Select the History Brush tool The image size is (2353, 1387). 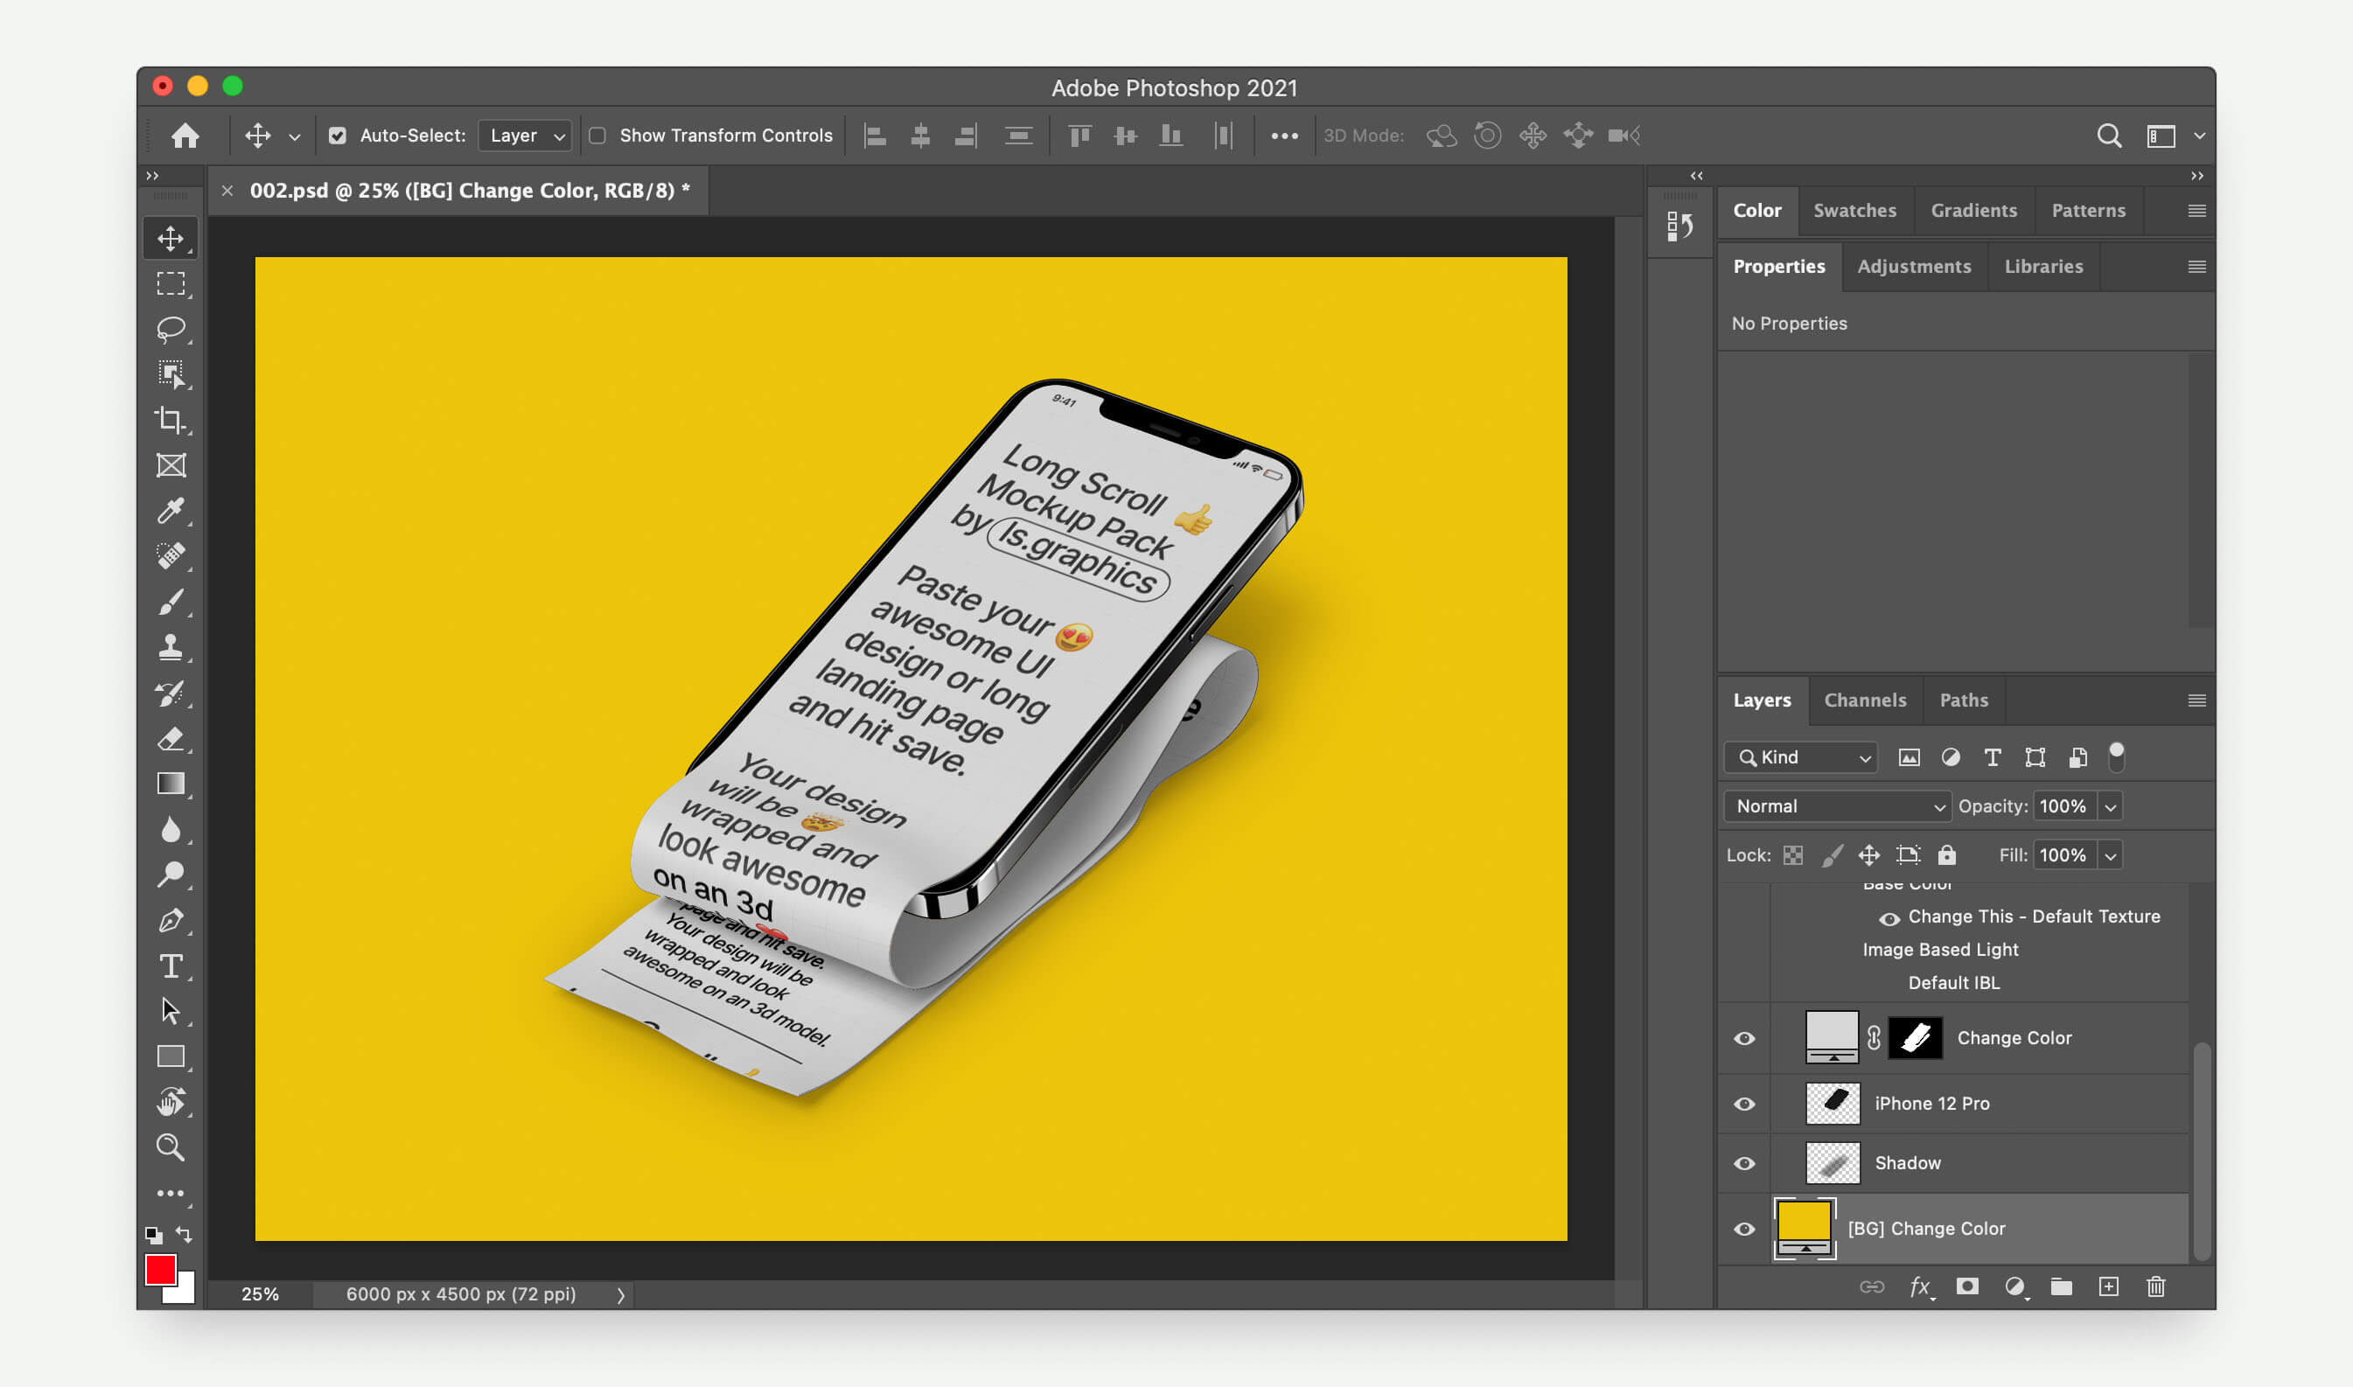coord(171,693)
